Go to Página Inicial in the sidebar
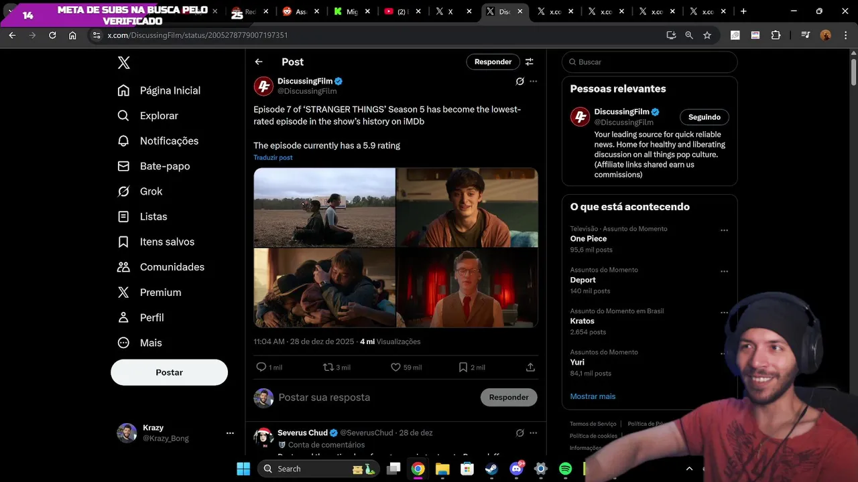The height and width of the screenshot is (482, 858). click(x=159, y=90)
